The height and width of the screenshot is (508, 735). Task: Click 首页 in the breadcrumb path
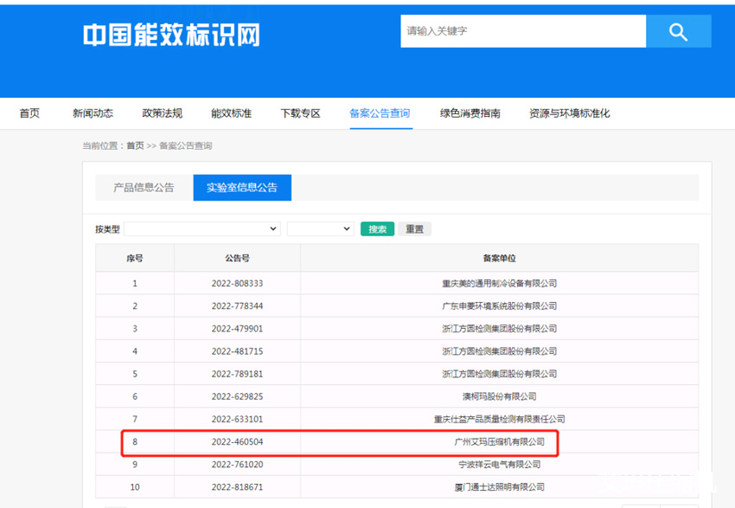click(x=135, y=146)
